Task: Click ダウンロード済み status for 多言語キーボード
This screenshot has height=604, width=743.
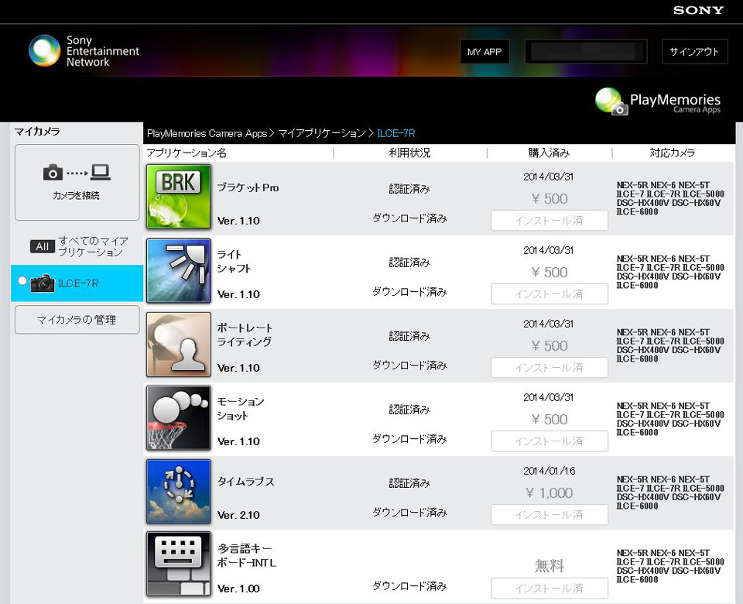Action: [409, 586]
